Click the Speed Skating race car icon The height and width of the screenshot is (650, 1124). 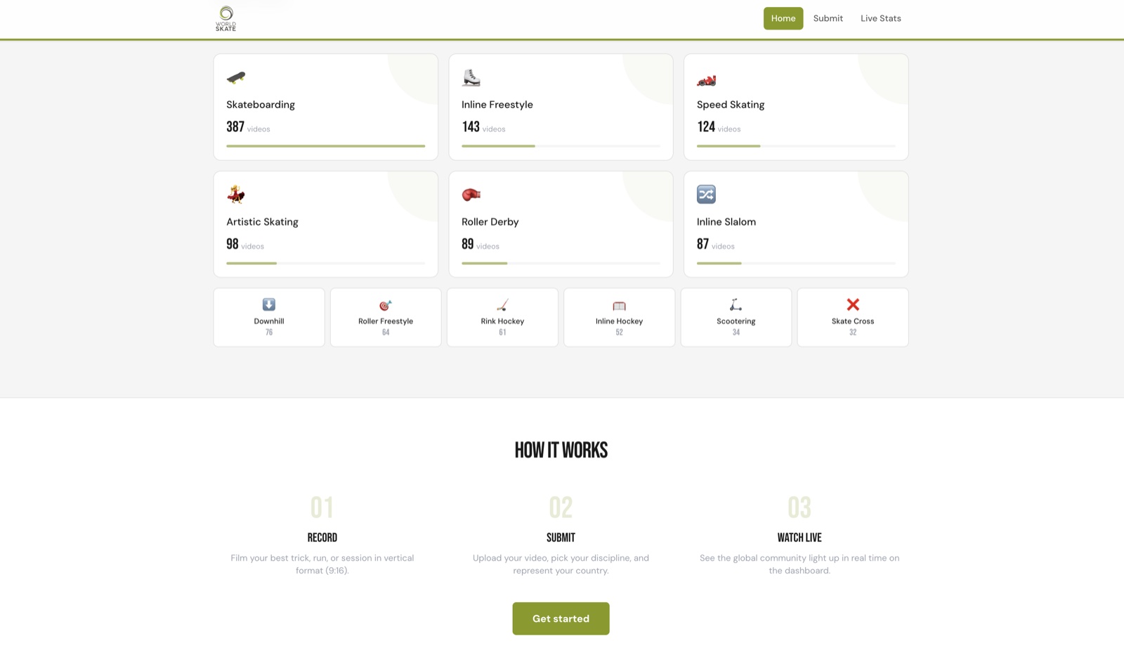pos(706,81)
